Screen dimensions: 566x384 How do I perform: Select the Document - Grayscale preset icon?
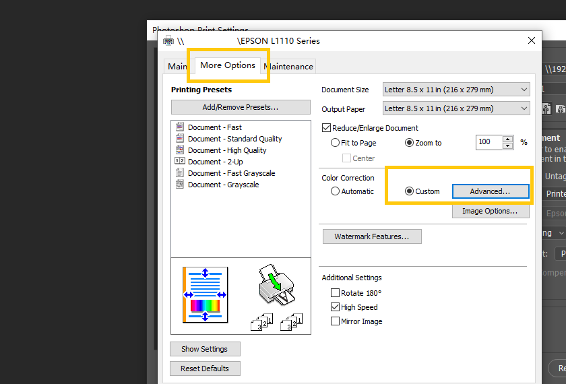(x=180, y=185)
